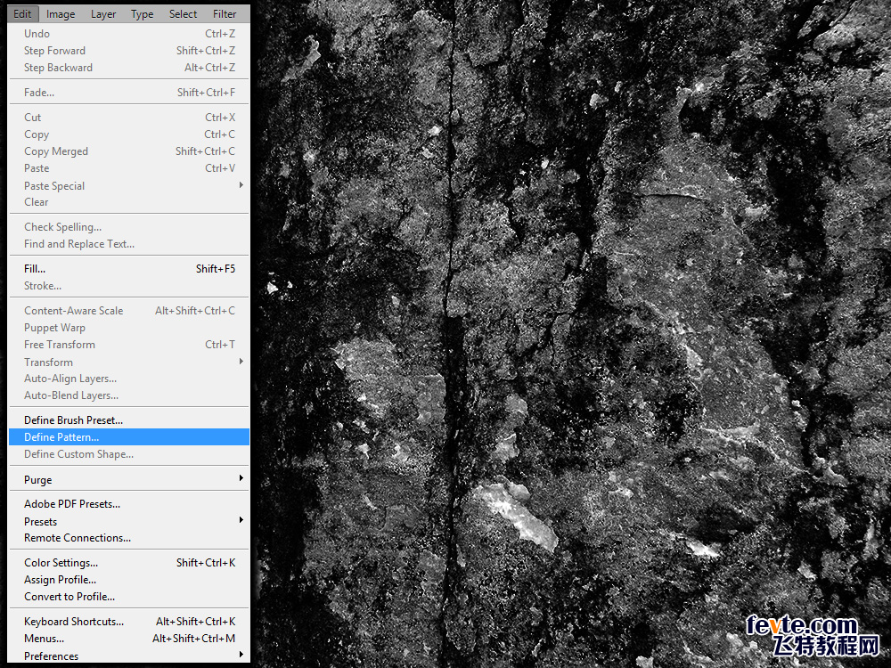Open the Edit menu
The image size is (891, 668).
23,14
